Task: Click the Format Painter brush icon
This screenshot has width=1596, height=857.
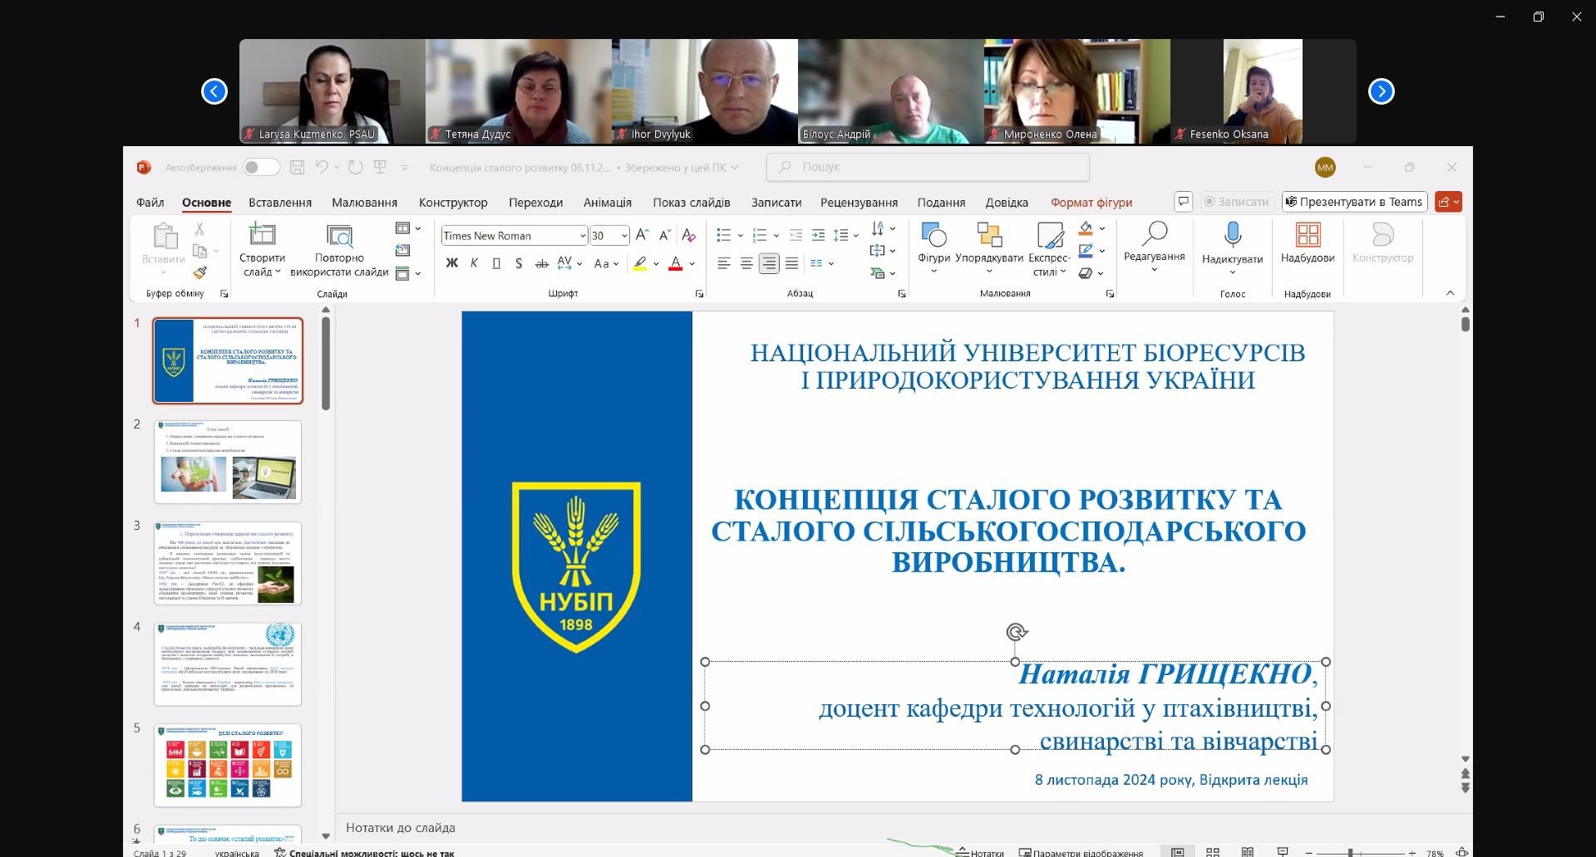Action: pyautogui.click(x=199, y=272)
